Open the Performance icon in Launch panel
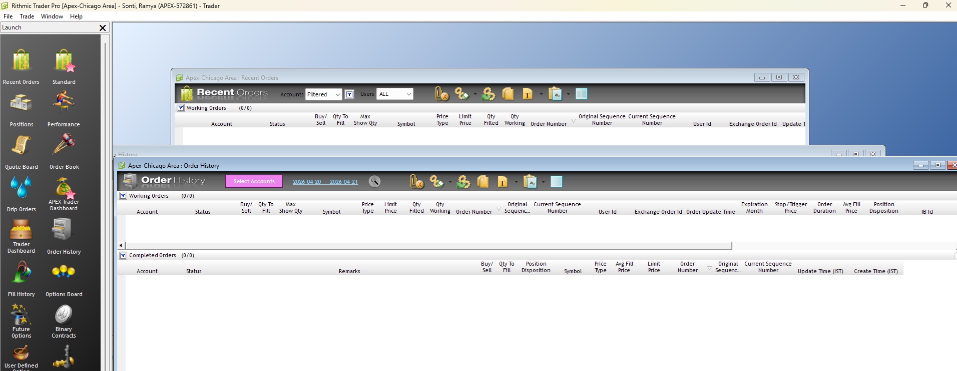The image size is (957, 371). [64, 102]
